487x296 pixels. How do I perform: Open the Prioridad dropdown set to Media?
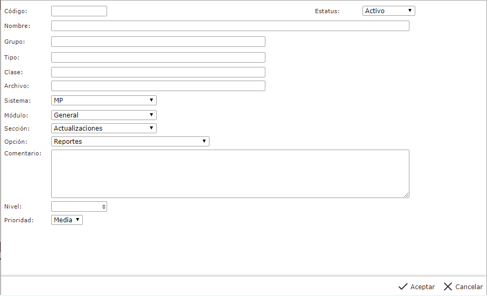pos(67,220)
